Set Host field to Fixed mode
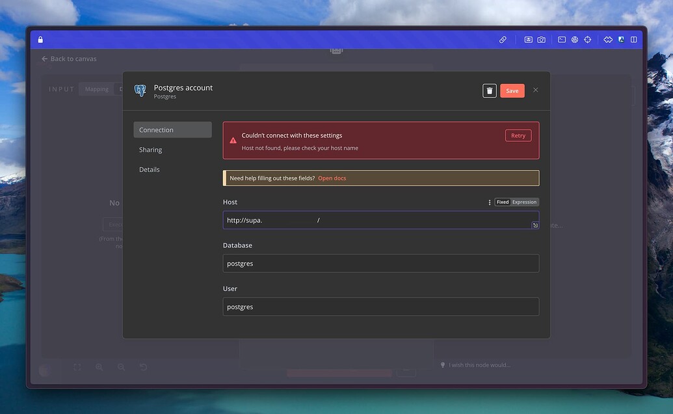The image size is (673, 414). [x=503, y=202]
